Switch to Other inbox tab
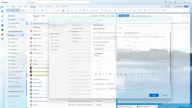Image resolution: width=192 pixels, height=108 pixels. tap(43, 16)
